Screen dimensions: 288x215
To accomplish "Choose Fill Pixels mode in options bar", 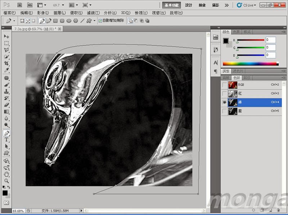I will click(x=33, y=21).
